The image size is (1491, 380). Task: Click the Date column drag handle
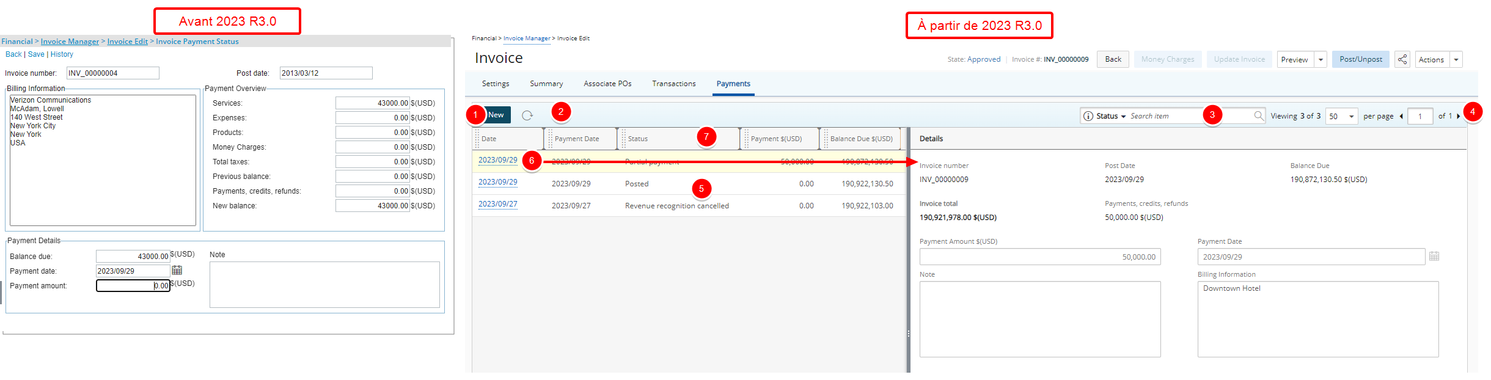[477, 139]
